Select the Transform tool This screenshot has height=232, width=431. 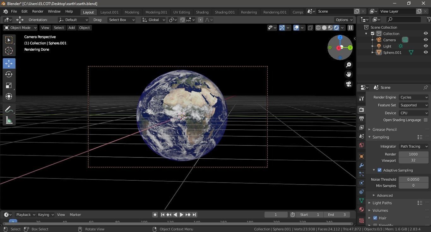point(9,96)
